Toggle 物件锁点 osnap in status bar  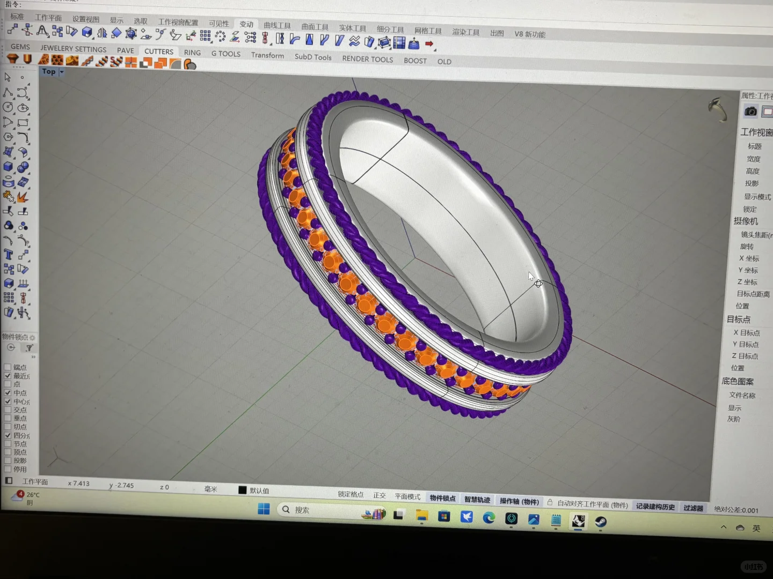442,498
